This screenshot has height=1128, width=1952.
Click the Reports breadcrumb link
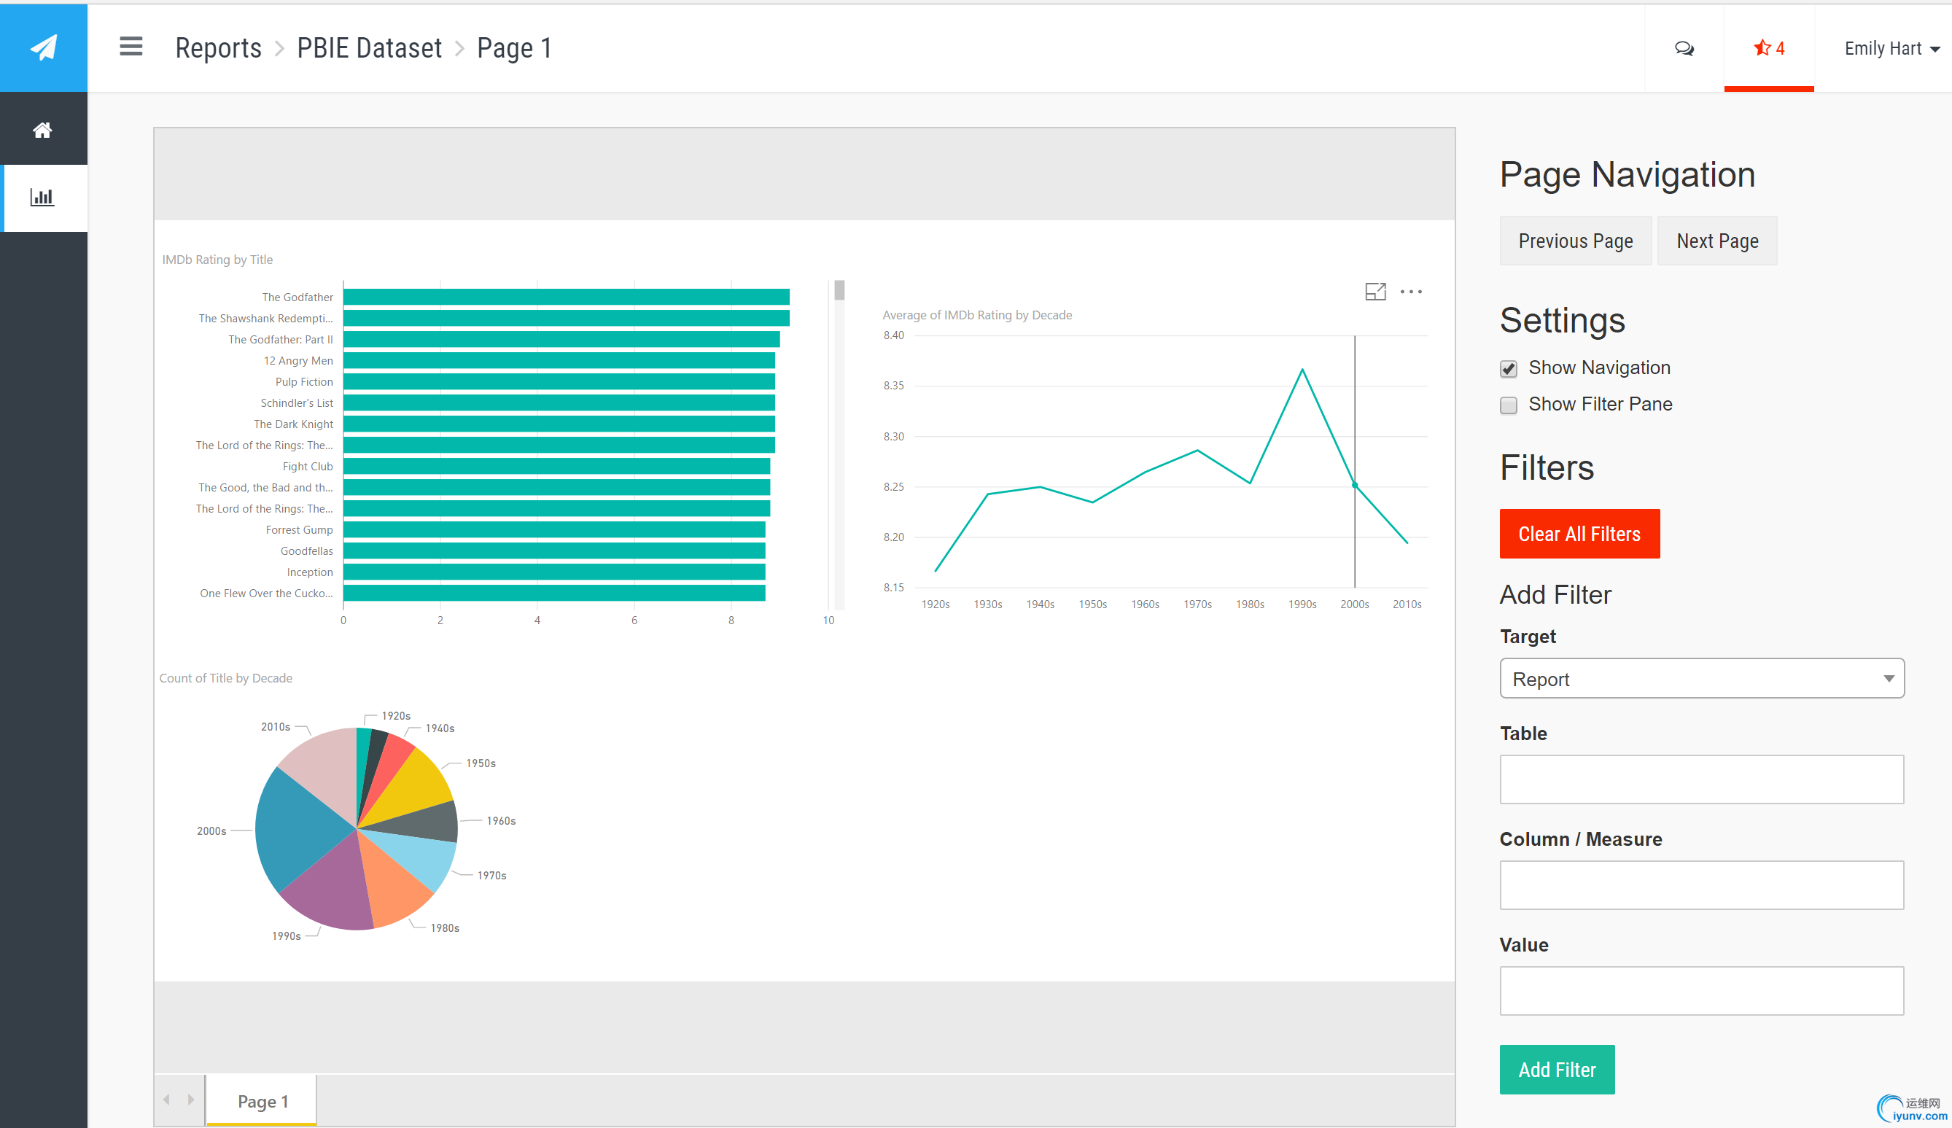click(219, 48)
